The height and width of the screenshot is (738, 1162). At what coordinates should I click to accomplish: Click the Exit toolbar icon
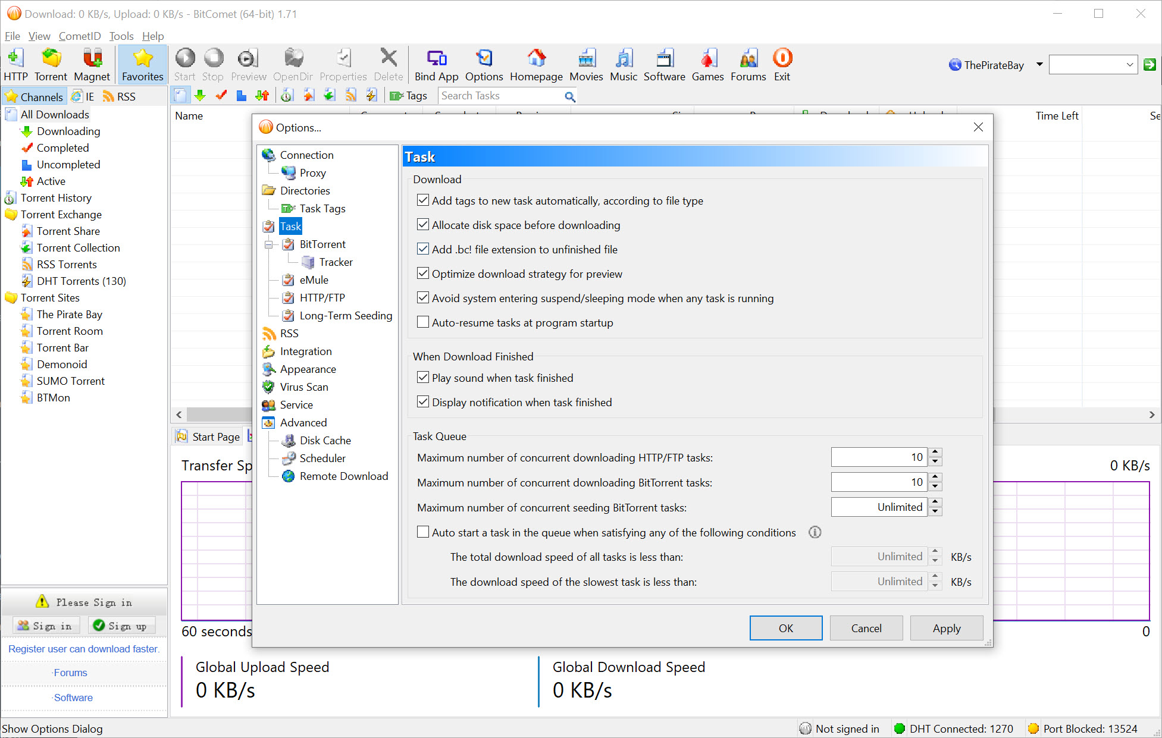coord(782,65)
